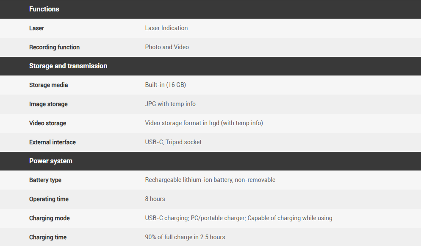Click the 90% of full charge text
Screen dimensions: 421x246
point(185,237)
